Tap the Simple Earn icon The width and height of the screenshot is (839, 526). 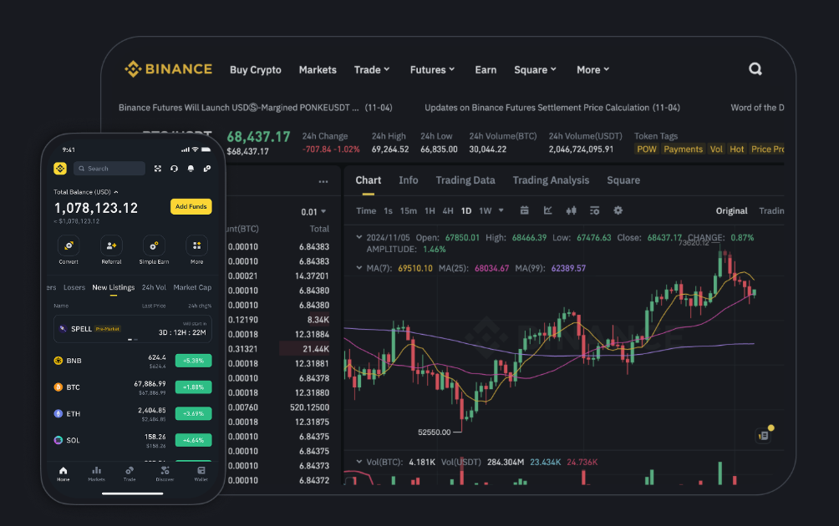[x=154, y=245]
